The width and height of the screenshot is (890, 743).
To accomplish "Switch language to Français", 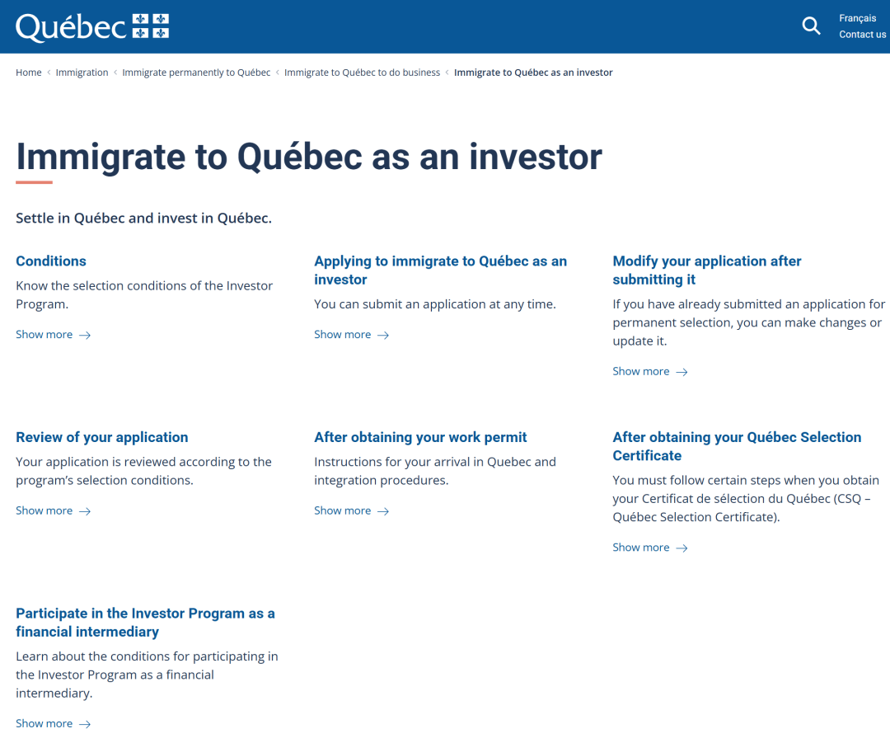I will [857, 18].
